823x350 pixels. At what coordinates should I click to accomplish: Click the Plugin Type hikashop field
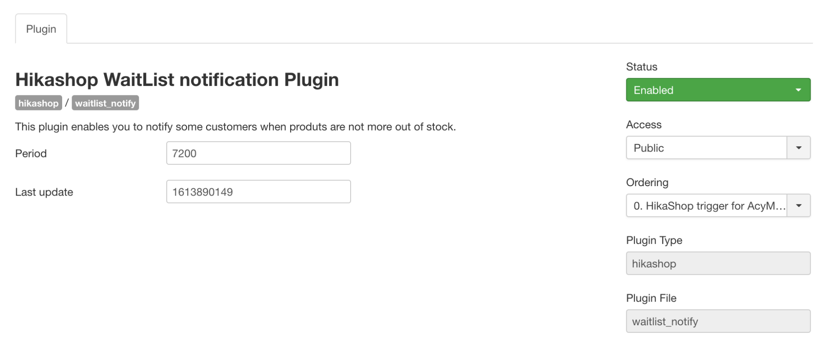click(x=718, y=263)
